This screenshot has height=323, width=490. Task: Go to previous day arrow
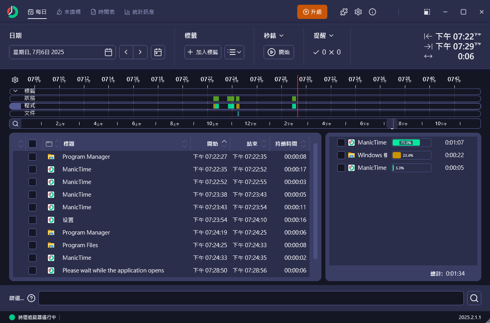pyautogui.click(x=126, y=52)
